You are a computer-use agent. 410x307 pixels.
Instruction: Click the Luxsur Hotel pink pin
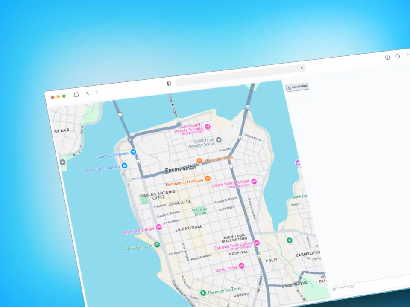click(x=241, y=266)
